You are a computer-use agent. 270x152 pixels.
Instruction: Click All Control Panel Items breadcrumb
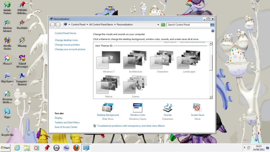pyautogui.click(x=101, y=25)
